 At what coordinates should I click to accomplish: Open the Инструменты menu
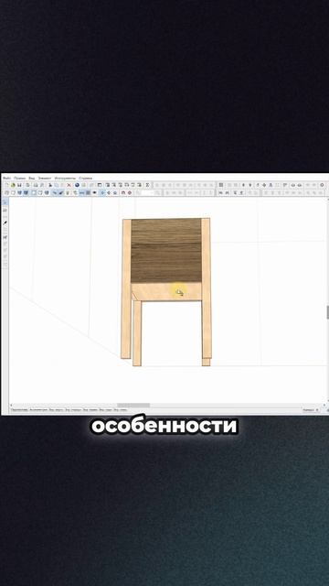tap(65, 179)
